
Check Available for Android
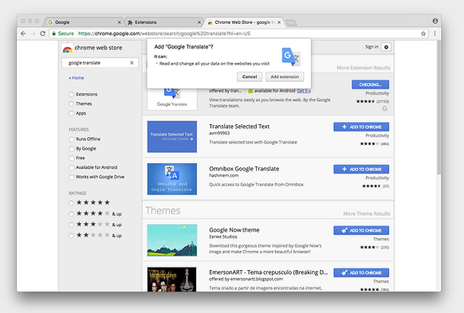[x=72, y=167]
